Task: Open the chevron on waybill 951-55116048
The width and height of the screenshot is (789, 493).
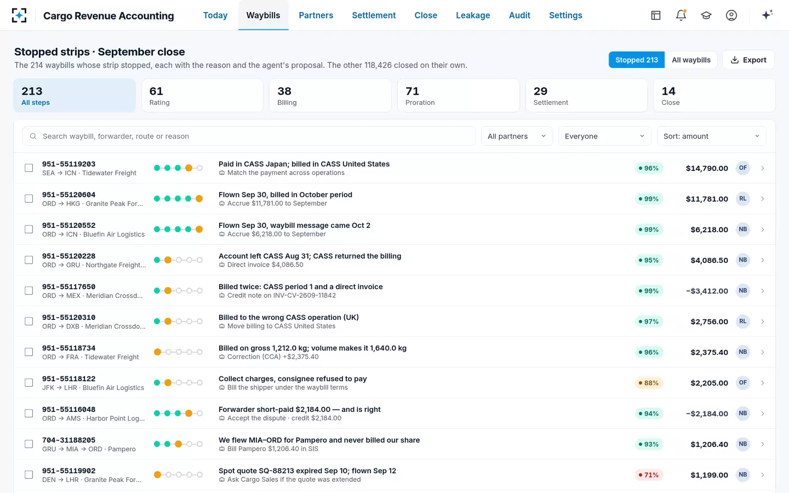Action: pyautogui.click(x=763, y=414)
